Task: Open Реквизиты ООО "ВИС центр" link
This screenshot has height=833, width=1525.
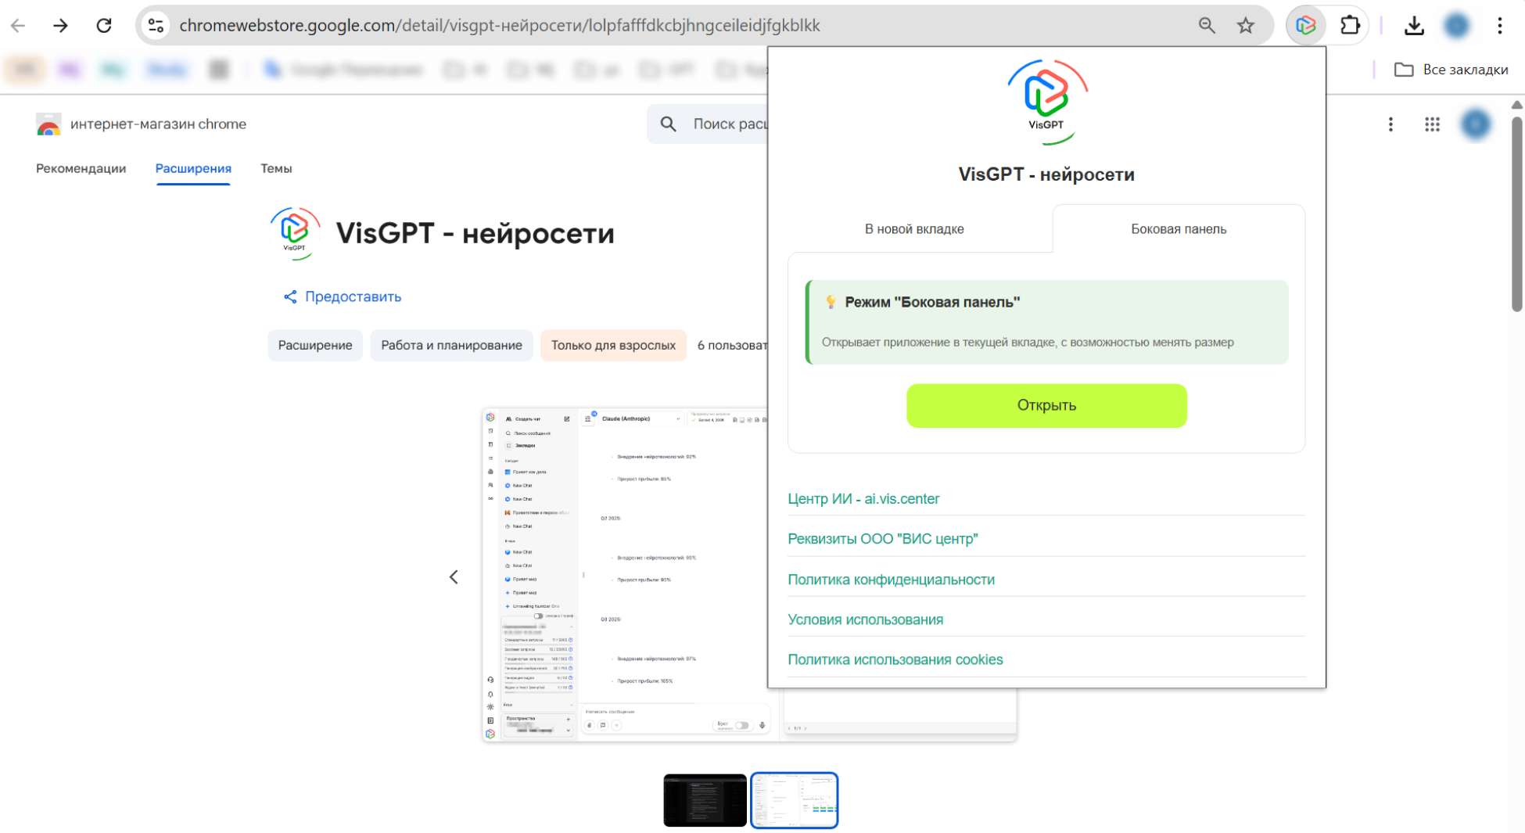Action: (883, 539)
